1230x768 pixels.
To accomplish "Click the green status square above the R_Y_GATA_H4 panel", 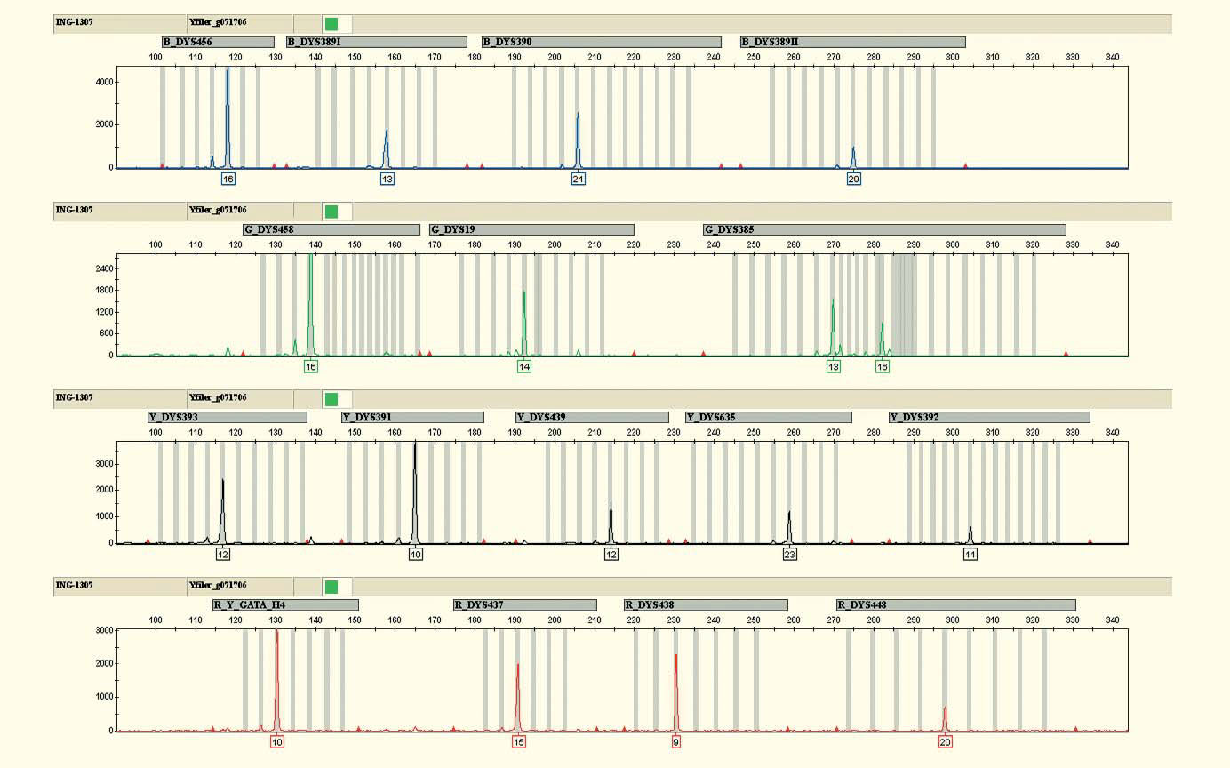I will coord(331,587).
